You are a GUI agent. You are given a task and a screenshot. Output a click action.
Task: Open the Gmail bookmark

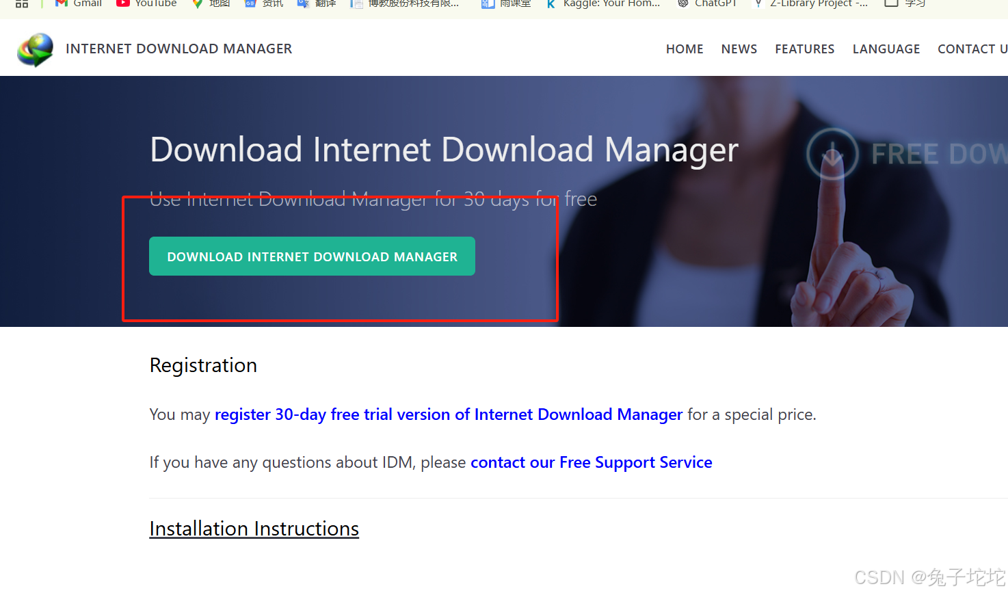(x=79, y=3)
